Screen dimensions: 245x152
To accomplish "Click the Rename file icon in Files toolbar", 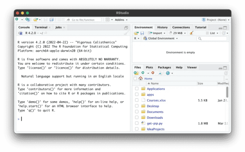I will (x=160, y=73).
